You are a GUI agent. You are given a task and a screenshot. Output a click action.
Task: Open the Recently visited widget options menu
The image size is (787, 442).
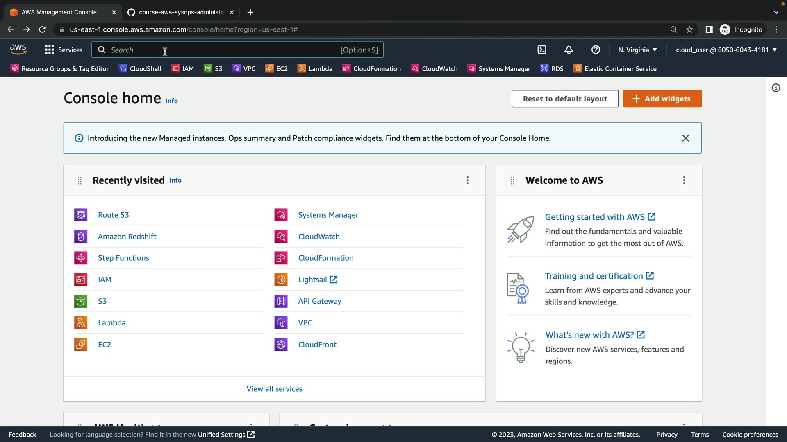coord(467,180)
